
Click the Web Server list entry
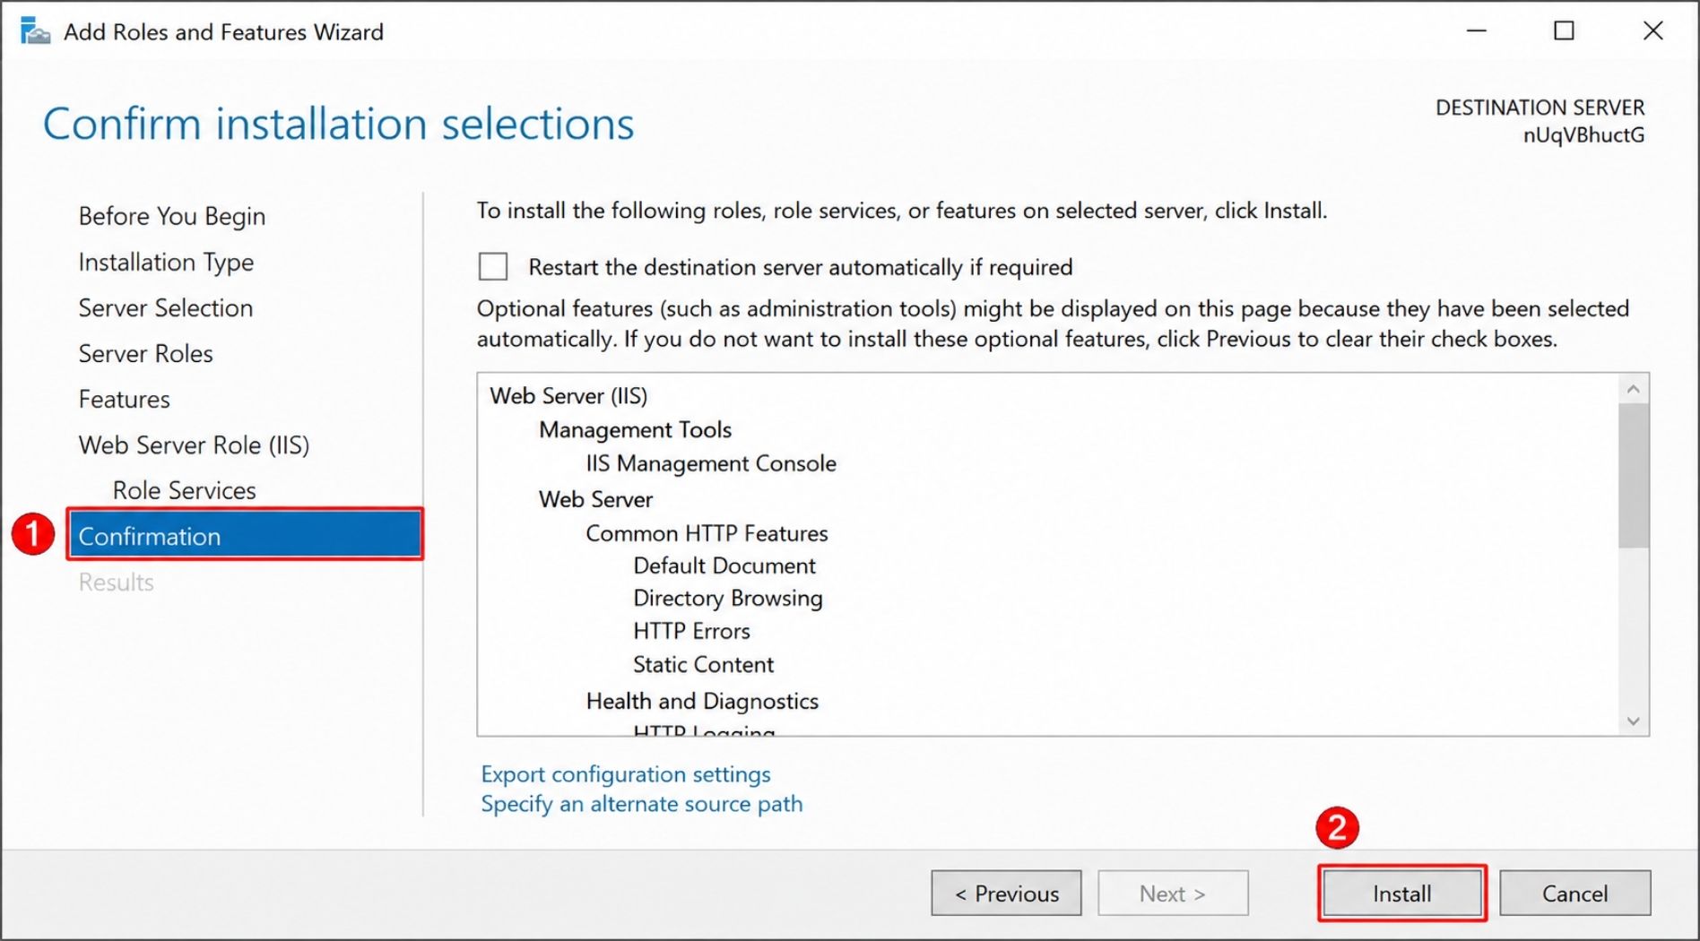[x=595, y=498]
